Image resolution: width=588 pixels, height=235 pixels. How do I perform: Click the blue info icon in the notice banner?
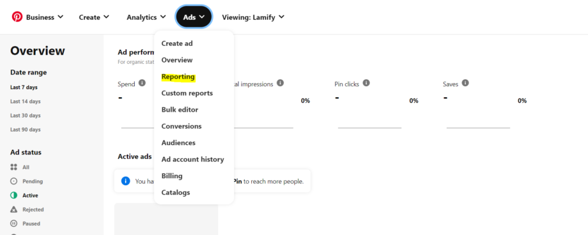pyautogui.click(x=126, y=181)
